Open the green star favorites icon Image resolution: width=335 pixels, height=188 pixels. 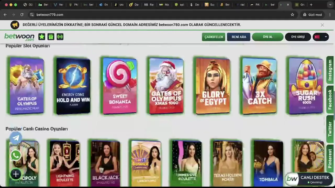pos(42,37)
